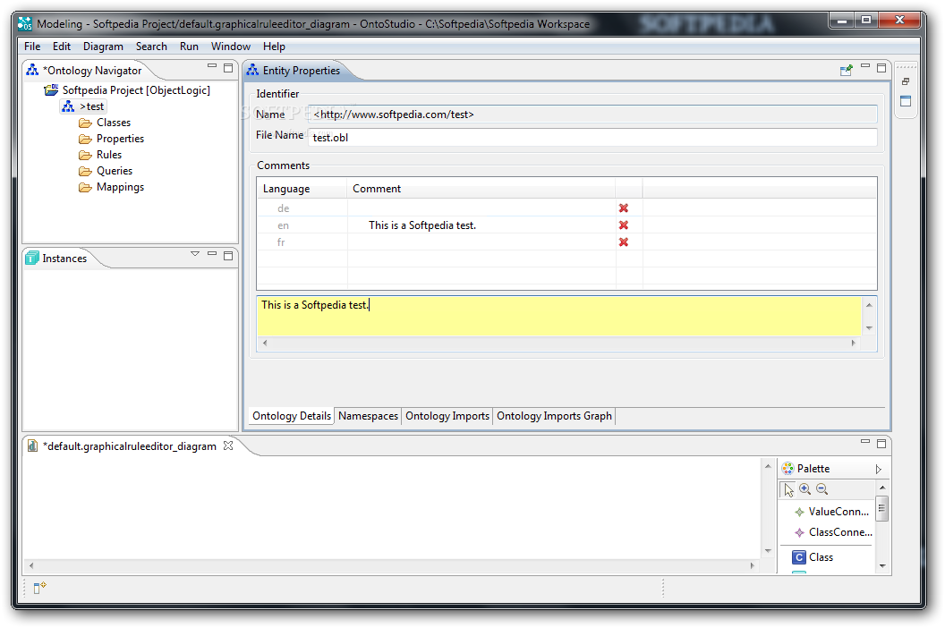Click the window icon in right side bar
The width and height of the screenshot is (945, 628).
click(x=906, y=101)
